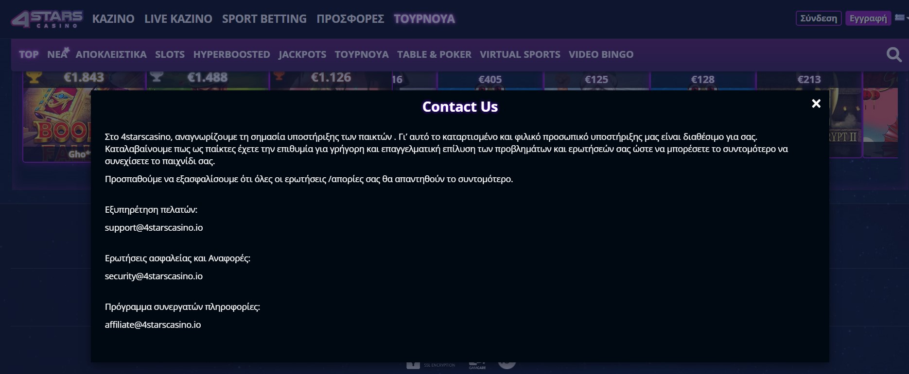
Task: Open ΑΠΟΚΛΕΙΣΤΙΚΑ category tab
Action: click(111, 54)
